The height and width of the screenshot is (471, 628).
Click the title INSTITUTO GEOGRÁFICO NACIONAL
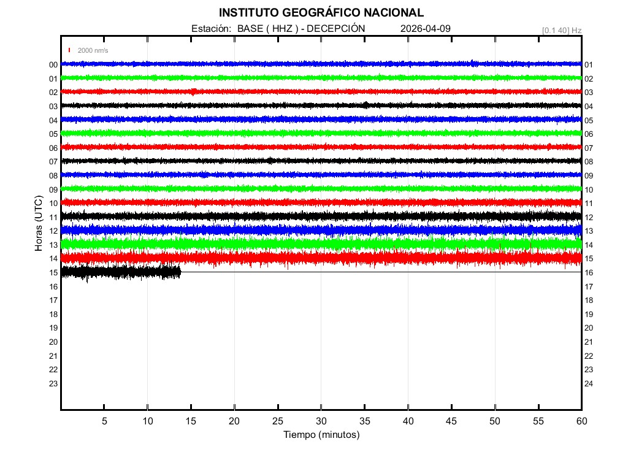point(321,13)
